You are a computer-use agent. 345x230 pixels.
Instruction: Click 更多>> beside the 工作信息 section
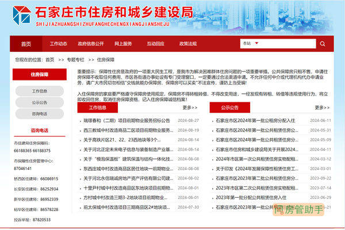190,108
